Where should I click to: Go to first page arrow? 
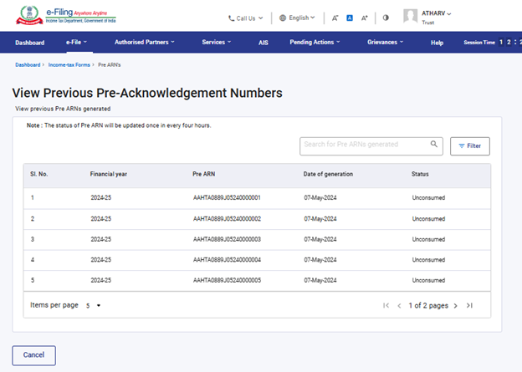point(386,306)
